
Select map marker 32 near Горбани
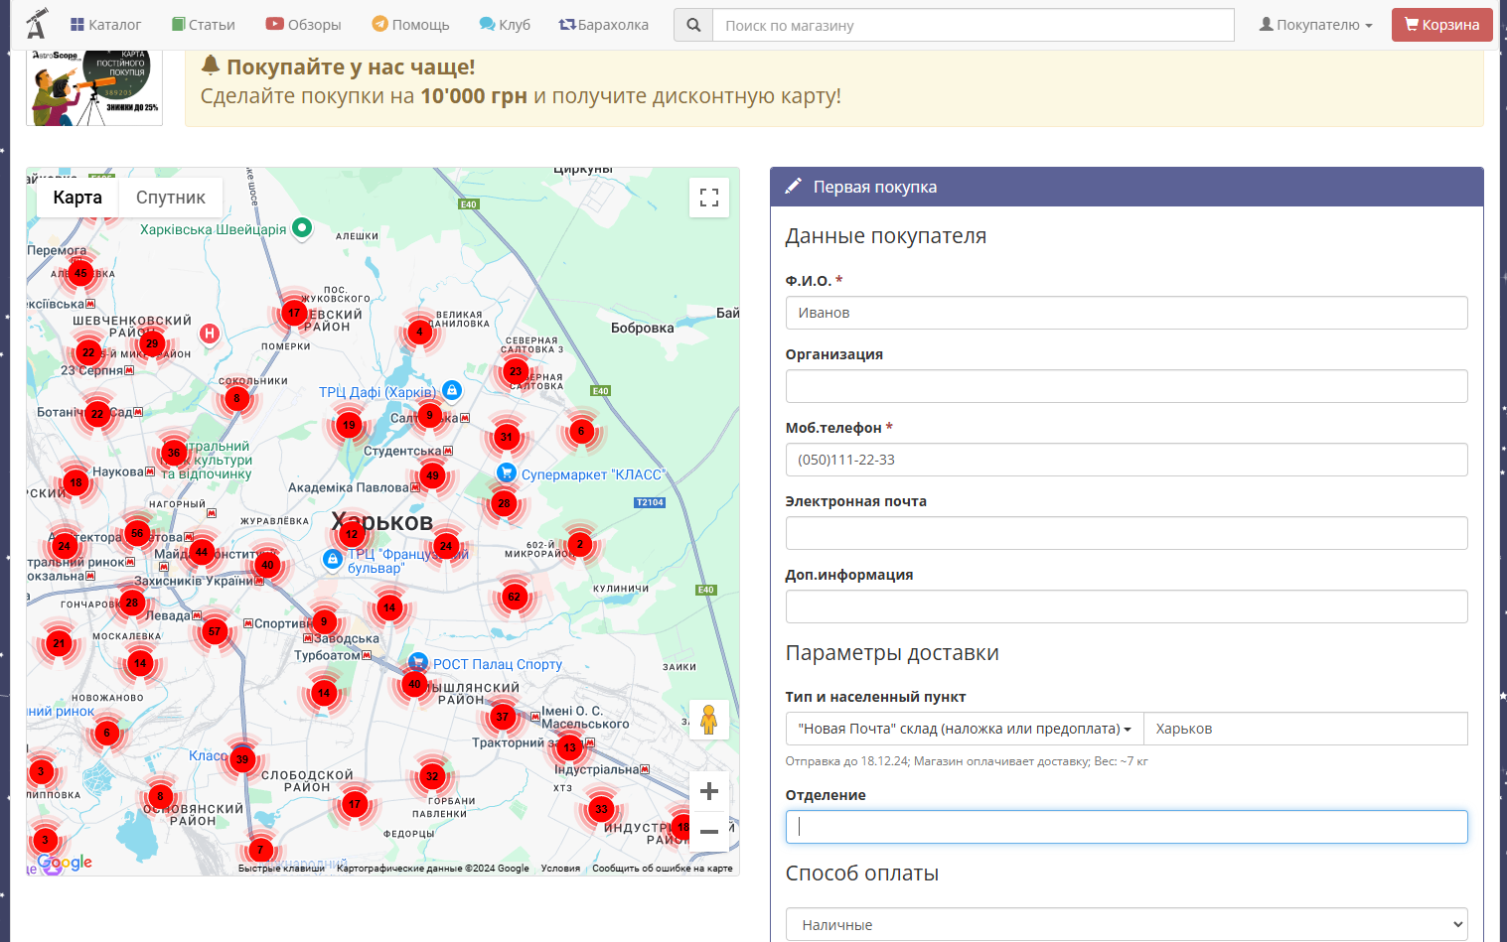431,776
